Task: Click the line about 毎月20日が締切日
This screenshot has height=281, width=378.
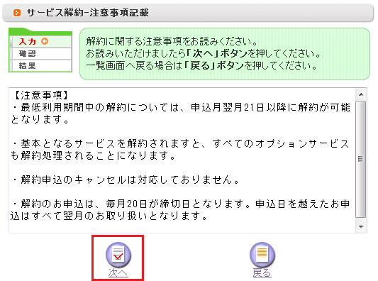Action: pos(180,210)
